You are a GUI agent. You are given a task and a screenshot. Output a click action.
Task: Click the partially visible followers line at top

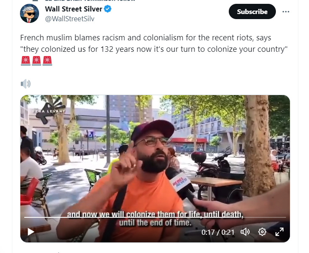[x=90, y=0]
